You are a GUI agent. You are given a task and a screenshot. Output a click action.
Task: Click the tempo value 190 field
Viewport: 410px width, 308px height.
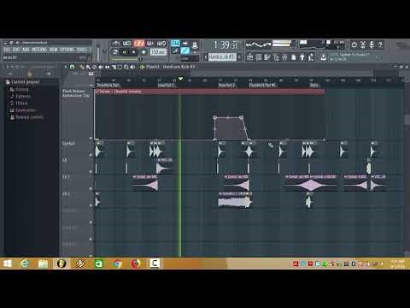(x=158, y=52)
